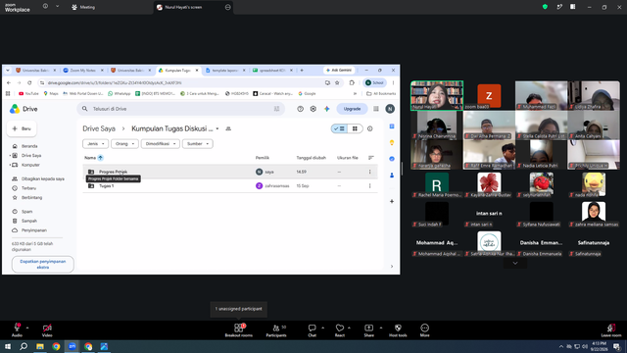Click Leave room icon

pos(611,330)
